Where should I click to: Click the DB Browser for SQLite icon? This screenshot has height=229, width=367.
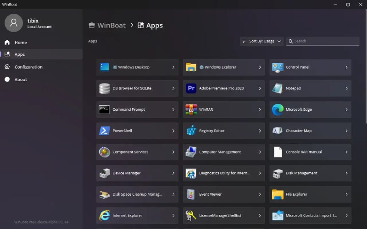click(x=105, y=88)
